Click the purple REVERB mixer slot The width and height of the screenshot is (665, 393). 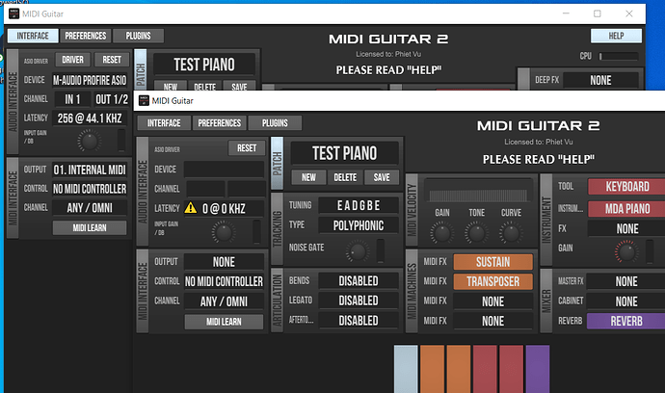pos(626,322)
